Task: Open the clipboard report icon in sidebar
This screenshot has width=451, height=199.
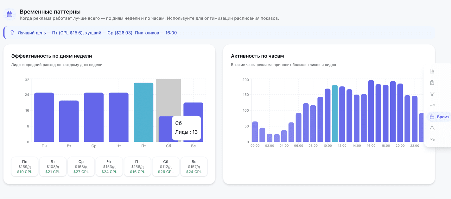Action: coord(432,83)
